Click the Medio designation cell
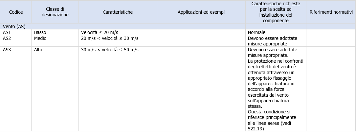Viewport: 356px width, 132px height. 40,38
